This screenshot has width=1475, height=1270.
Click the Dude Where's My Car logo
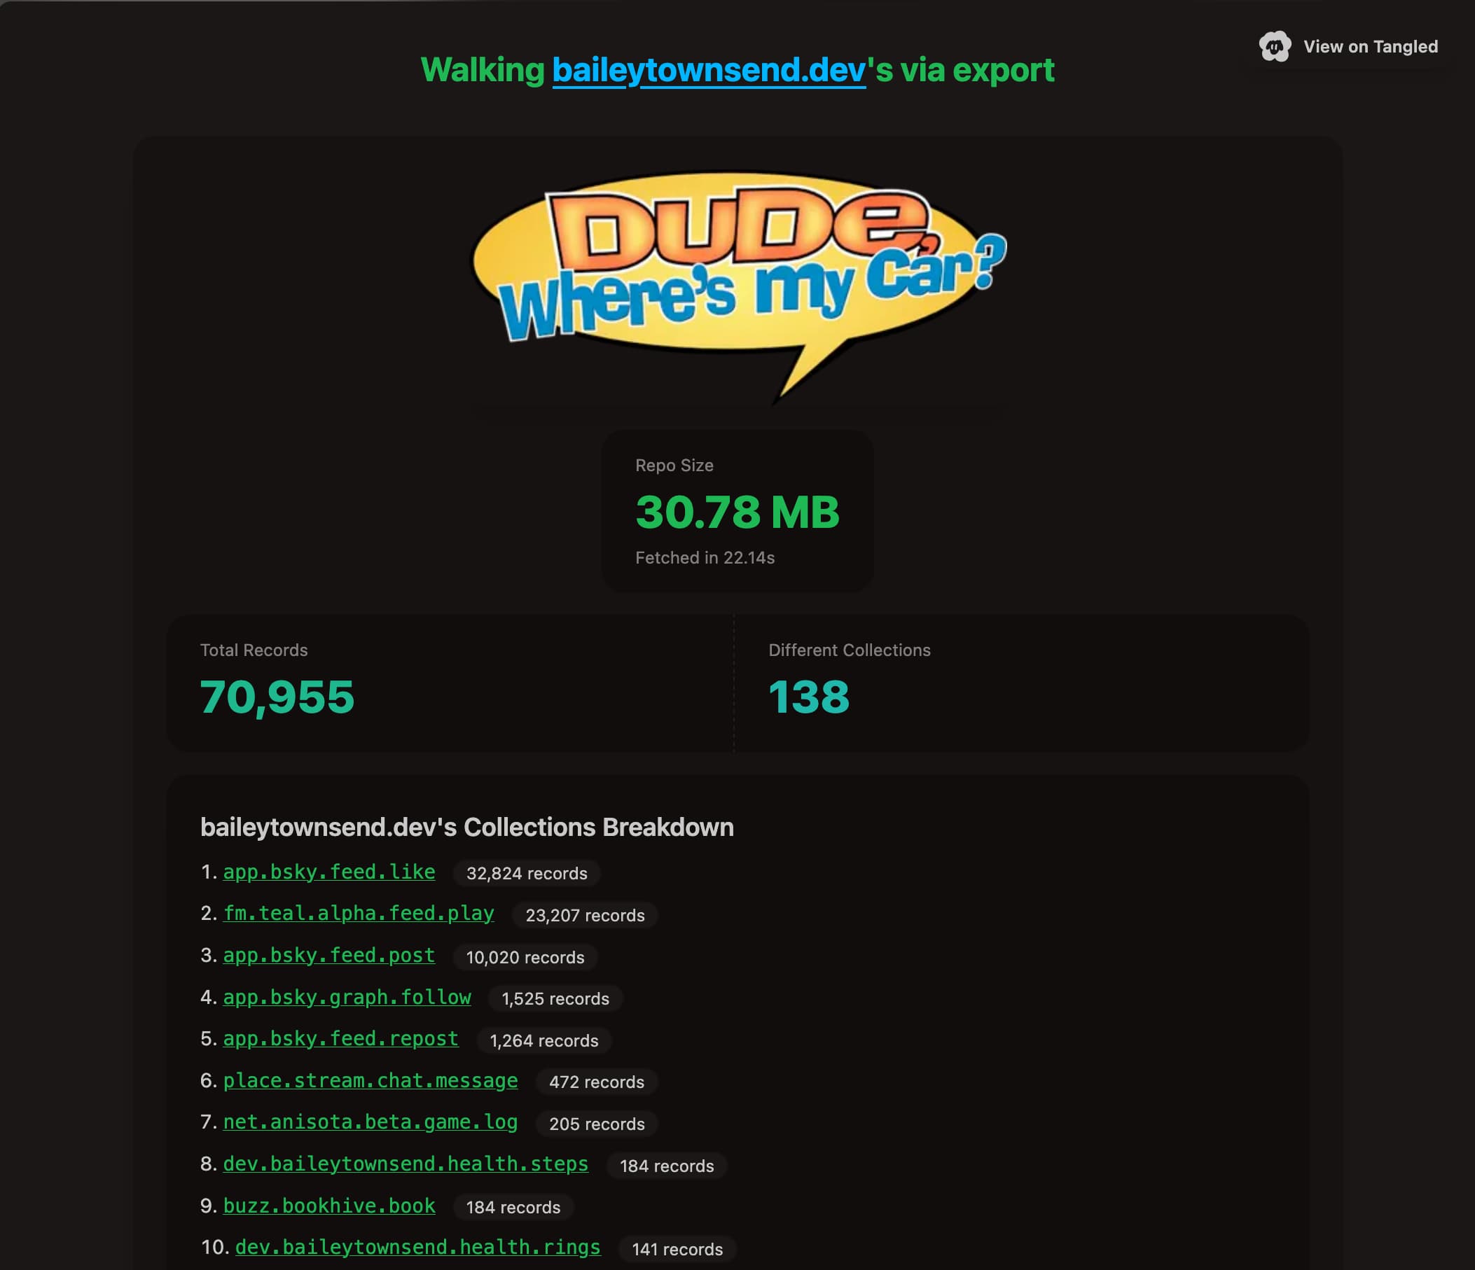738,283
